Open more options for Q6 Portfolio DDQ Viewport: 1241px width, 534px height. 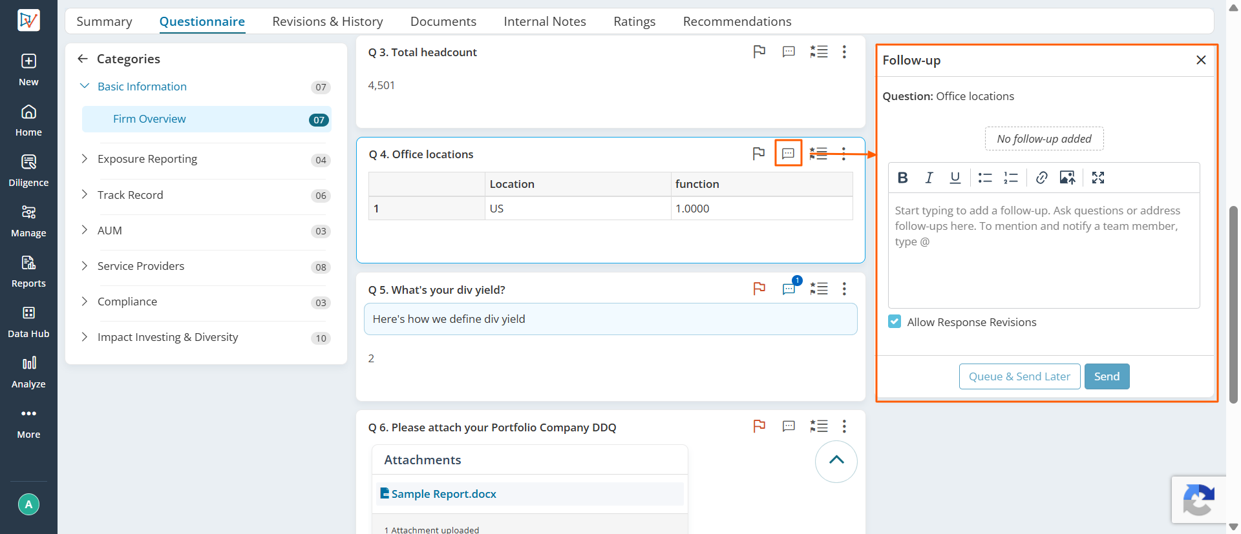(x=844, y=426)
